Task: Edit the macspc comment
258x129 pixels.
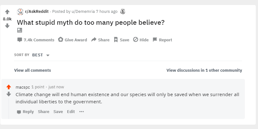Action: pyautogui.click(x=71, y=112)
